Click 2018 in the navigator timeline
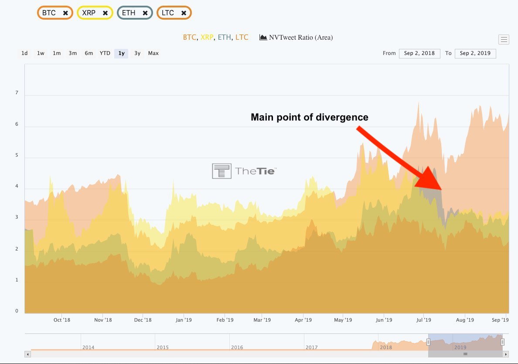 (386, 347)
